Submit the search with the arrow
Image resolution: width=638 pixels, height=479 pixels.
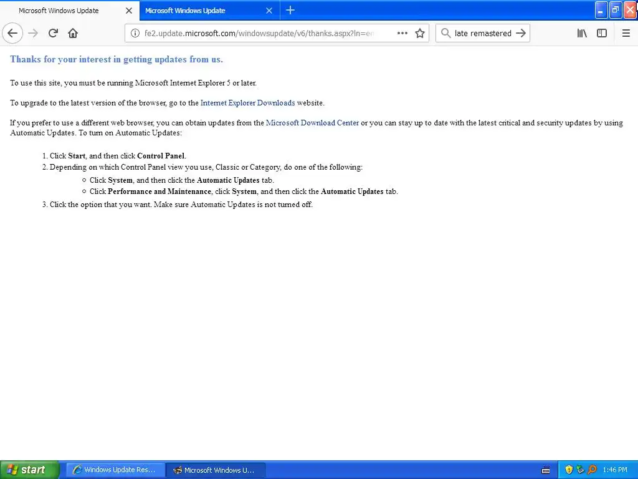(521, 34)
